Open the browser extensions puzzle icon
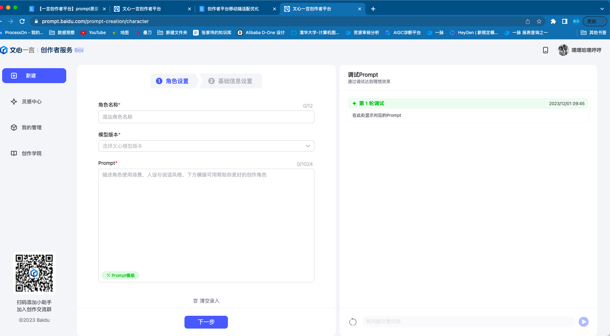 pyautogui.click(x=553, y=21)
